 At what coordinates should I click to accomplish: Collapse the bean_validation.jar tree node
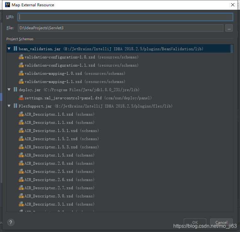click(9, 49)
